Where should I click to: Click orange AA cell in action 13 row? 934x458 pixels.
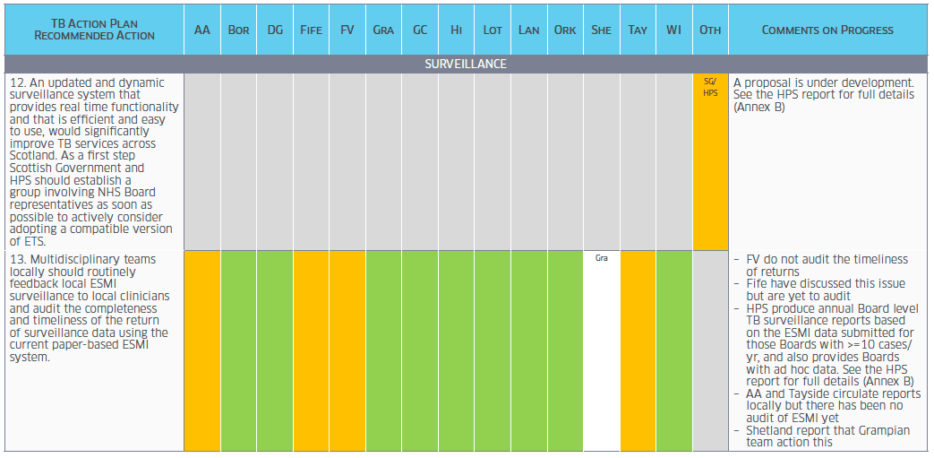201,350
